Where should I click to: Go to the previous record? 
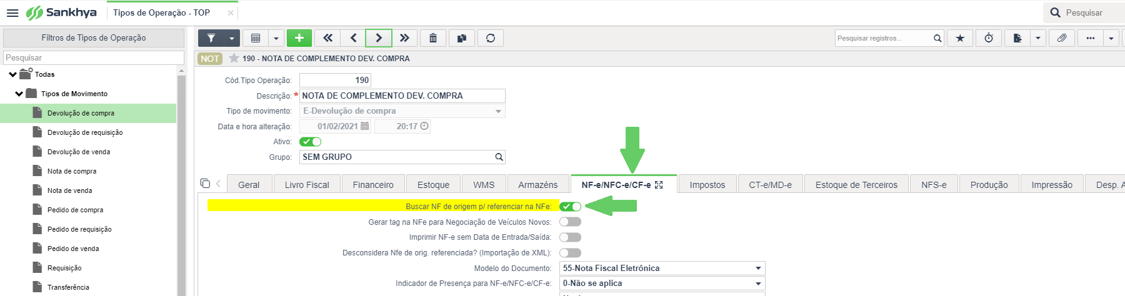353,38
